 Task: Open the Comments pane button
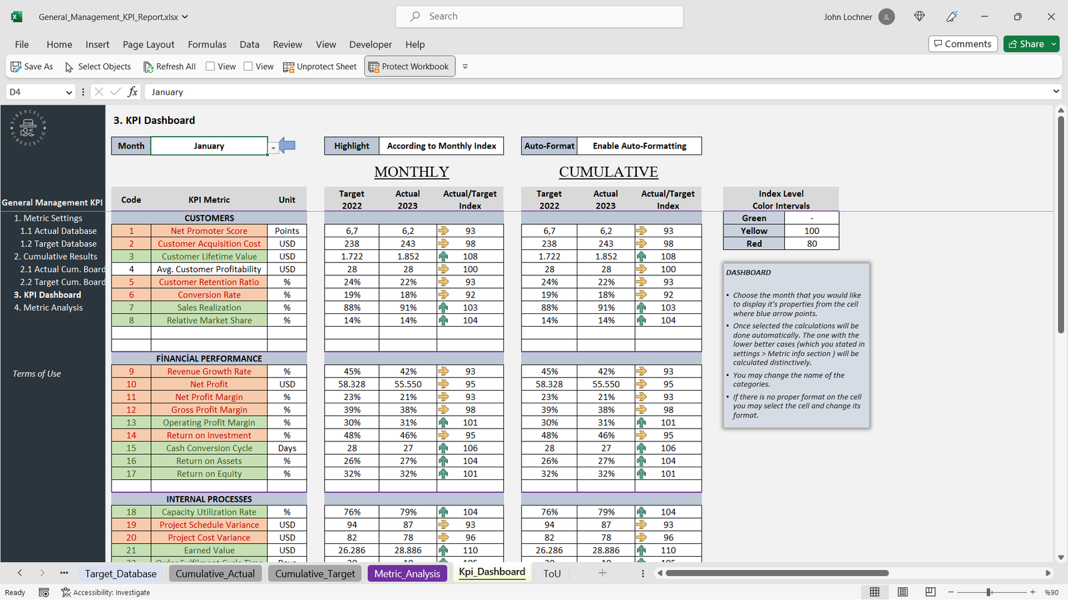point(963,44)
